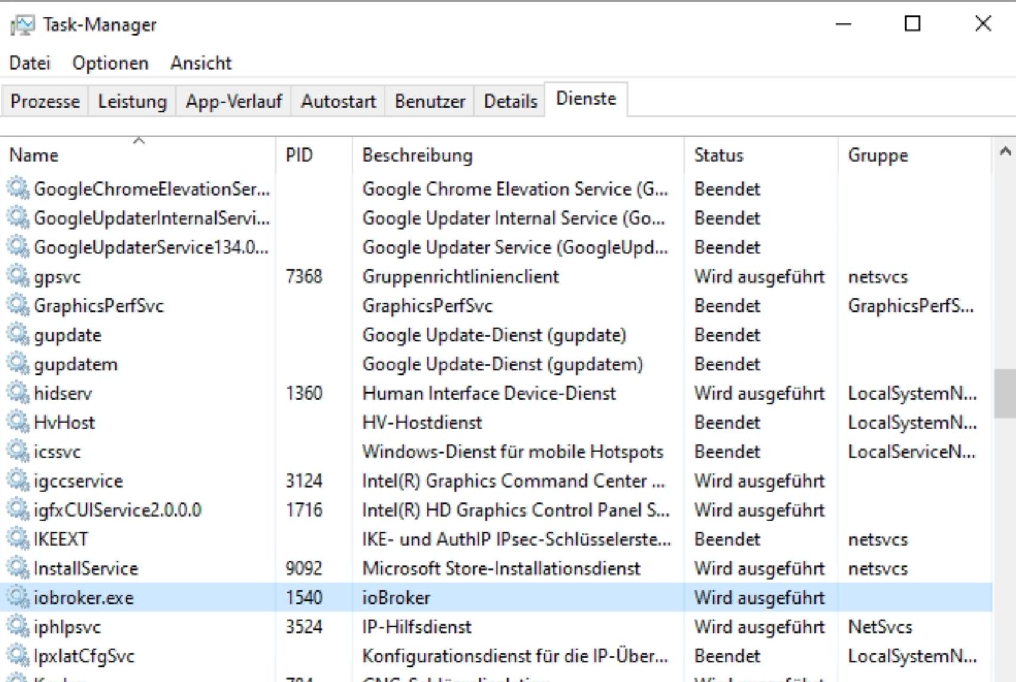Screen dimensions: 1016x682
Task: Click the IP-Hilfsdienst description
Action: click(x=417, y=626)
